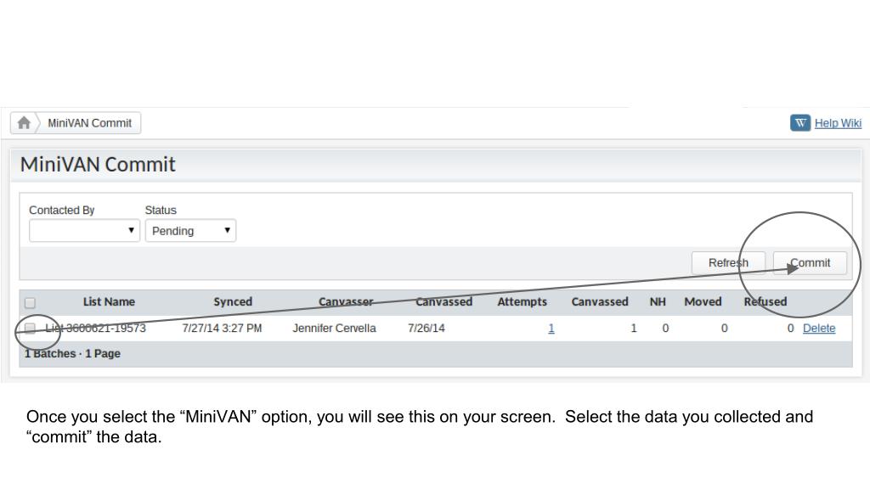Click the List 3600621-19573 name

point(95,329)
